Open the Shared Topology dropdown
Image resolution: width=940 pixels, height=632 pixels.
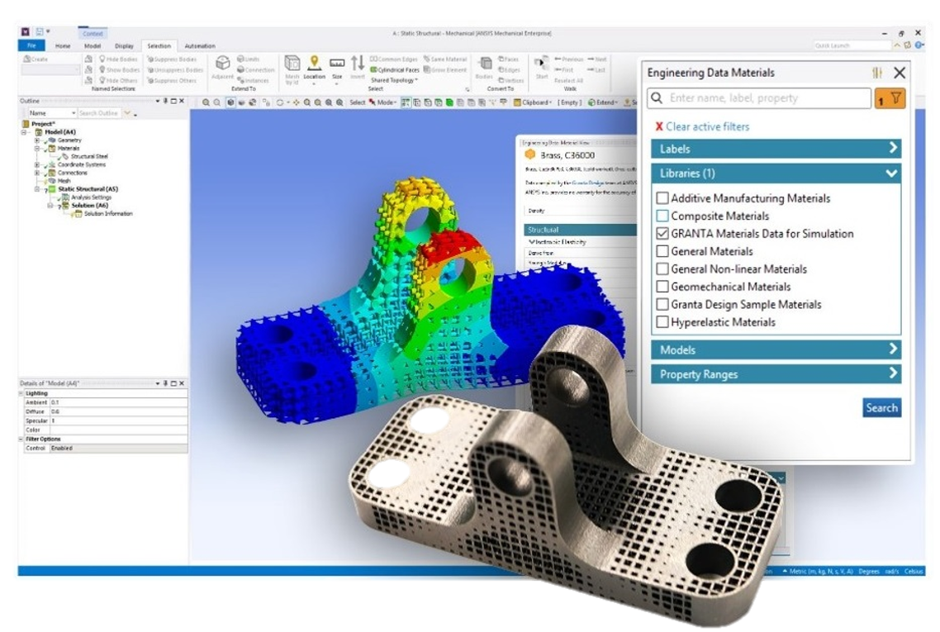(x=395, y=80)
